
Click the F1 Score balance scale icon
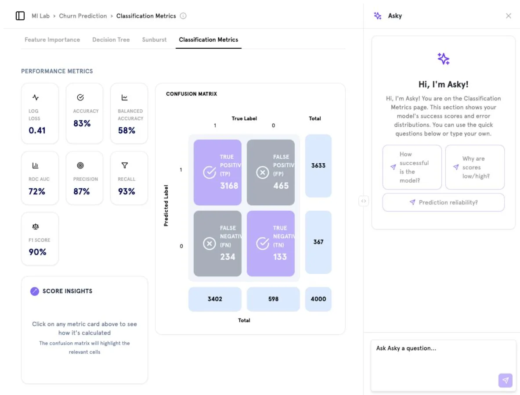coord(36,226)
